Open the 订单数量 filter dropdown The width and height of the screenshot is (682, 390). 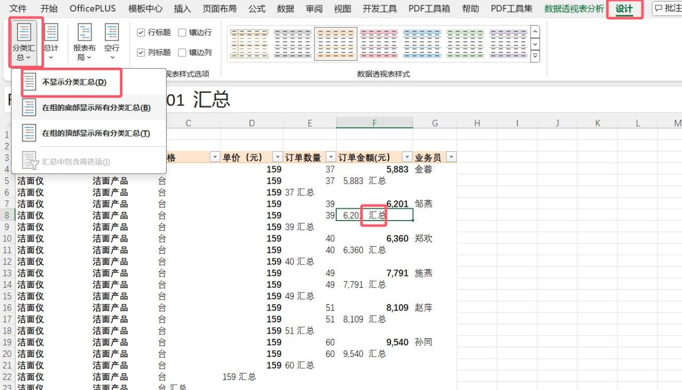(x=331, y=157)
